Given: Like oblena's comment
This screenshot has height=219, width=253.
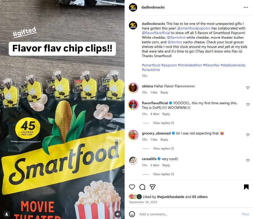Looking at the screenshot, I should (x=248, y=88).
